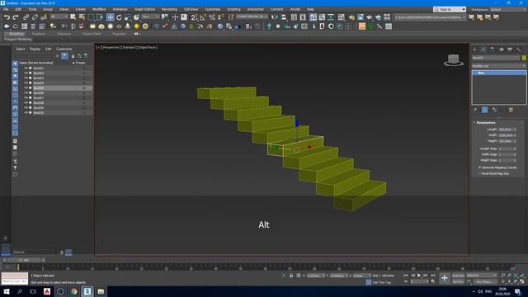Toggle visibility eye of Box008
528x297 pixels.
(26, 102)
